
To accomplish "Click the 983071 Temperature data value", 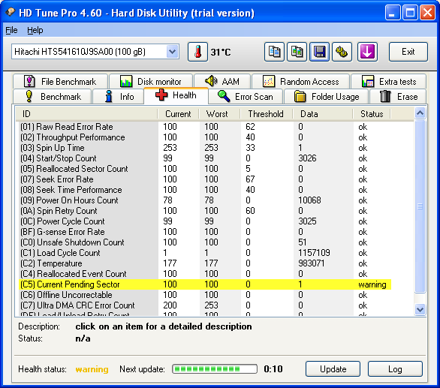I will coord(311,263).
